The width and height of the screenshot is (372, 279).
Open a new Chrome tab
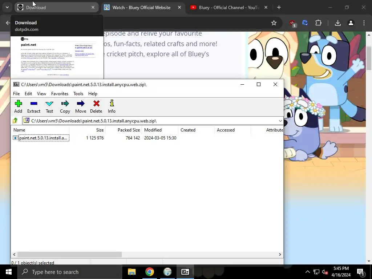[x=279, y=8]
